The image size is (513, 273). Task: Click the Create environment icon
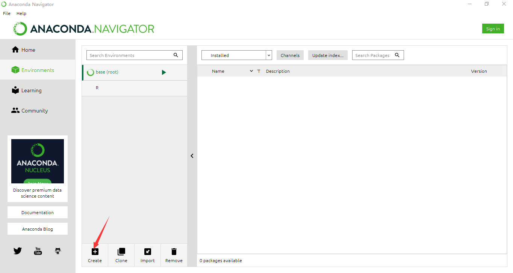tap(95, 251)
